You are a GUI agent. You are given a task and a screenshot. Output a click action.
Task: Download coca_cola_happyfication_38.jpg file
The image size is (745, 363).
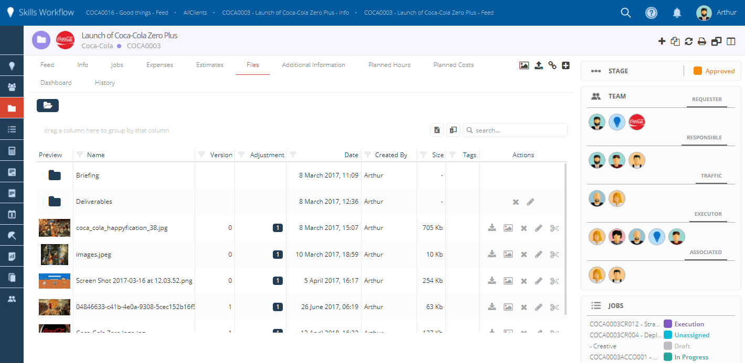[492, 228]
